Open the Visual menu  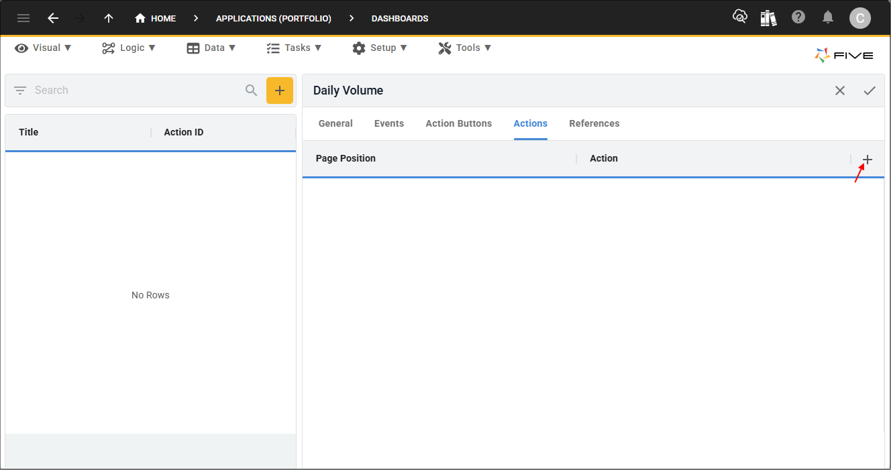(44, 48)
